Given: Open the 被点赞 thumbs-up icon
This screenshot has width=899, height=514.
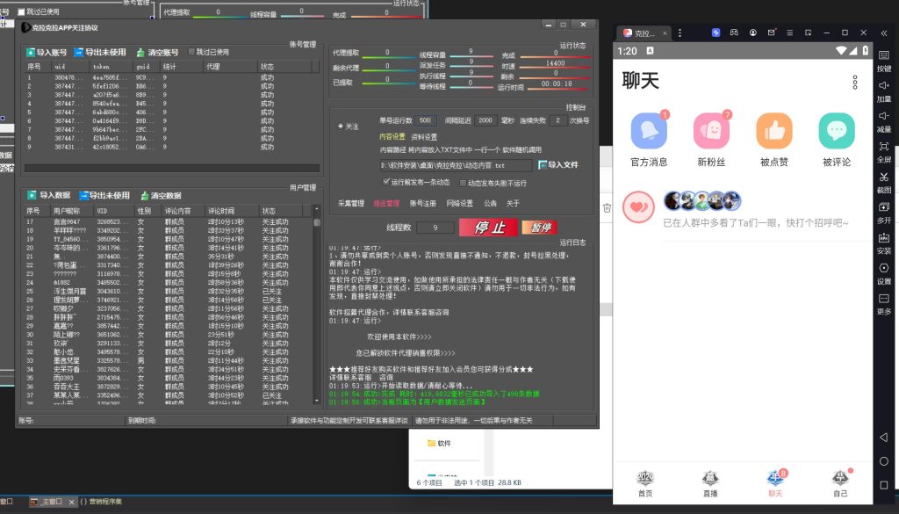Looking at the screenshot, I should tap(773, 131).
